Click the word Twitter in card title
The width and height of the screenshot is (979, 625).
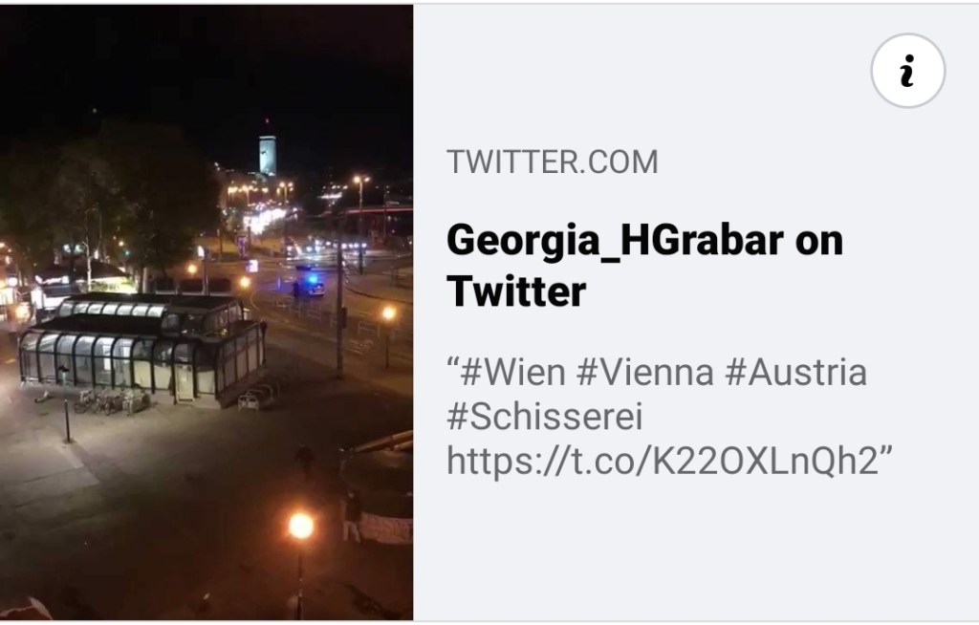(515, 291)
